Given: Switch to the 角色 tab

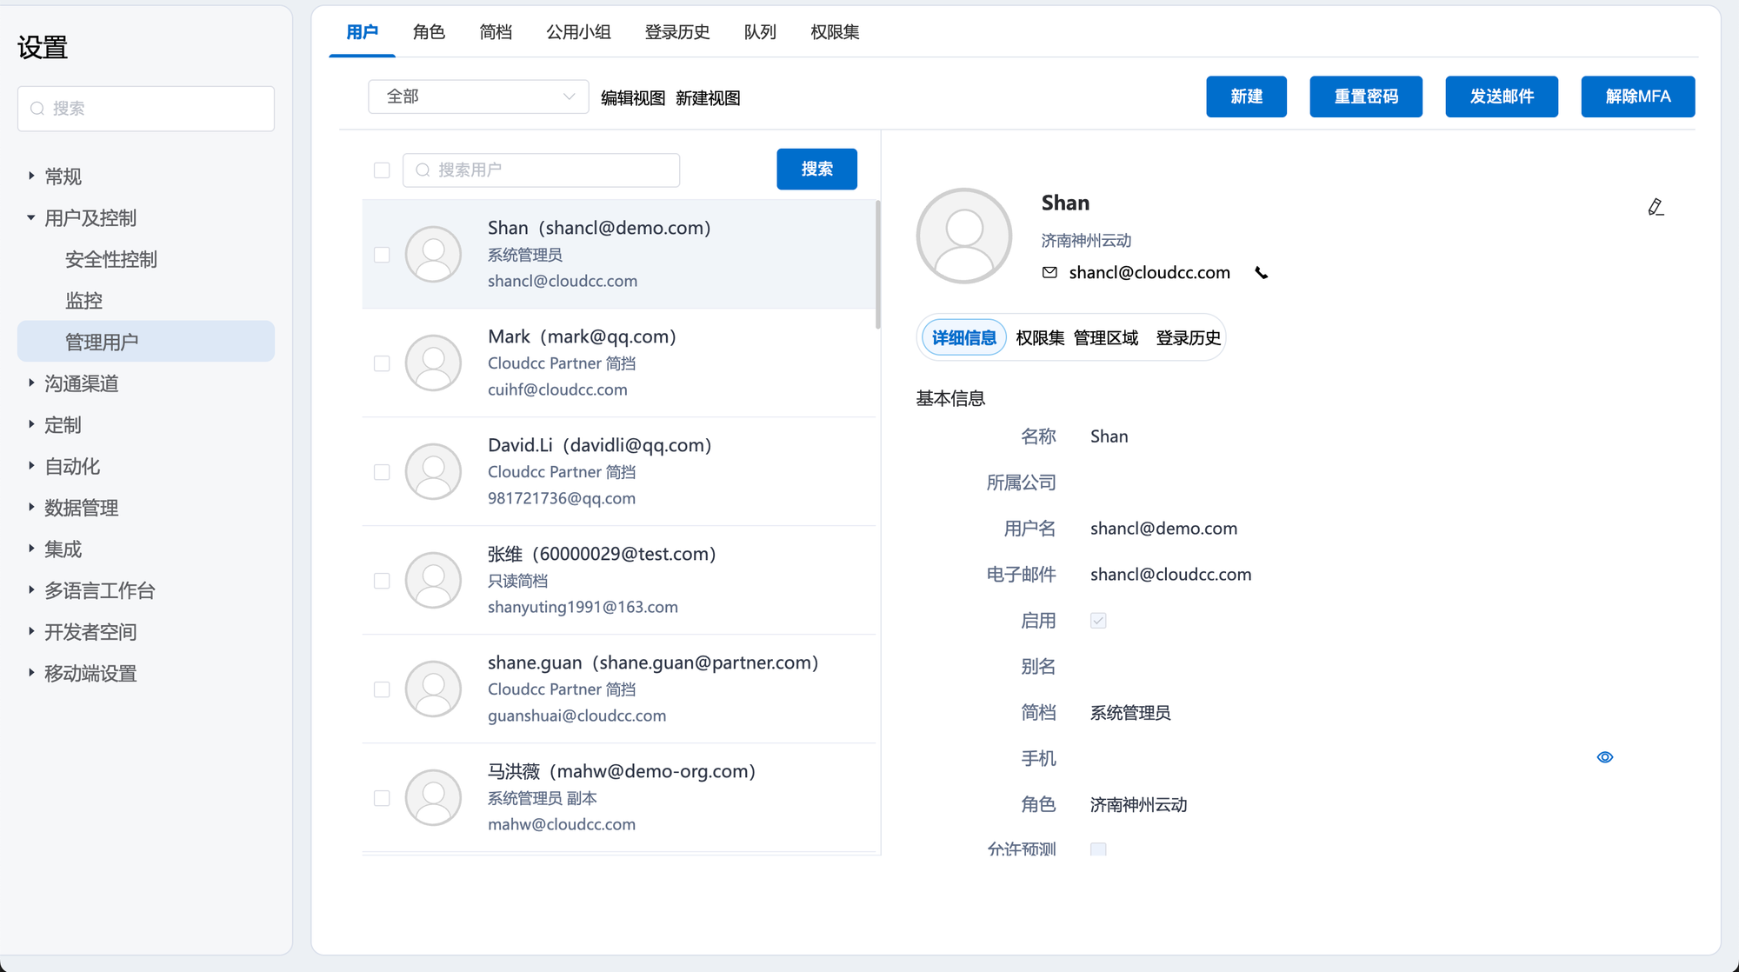Looking at the screenshot, I should [x=429, y=32].
